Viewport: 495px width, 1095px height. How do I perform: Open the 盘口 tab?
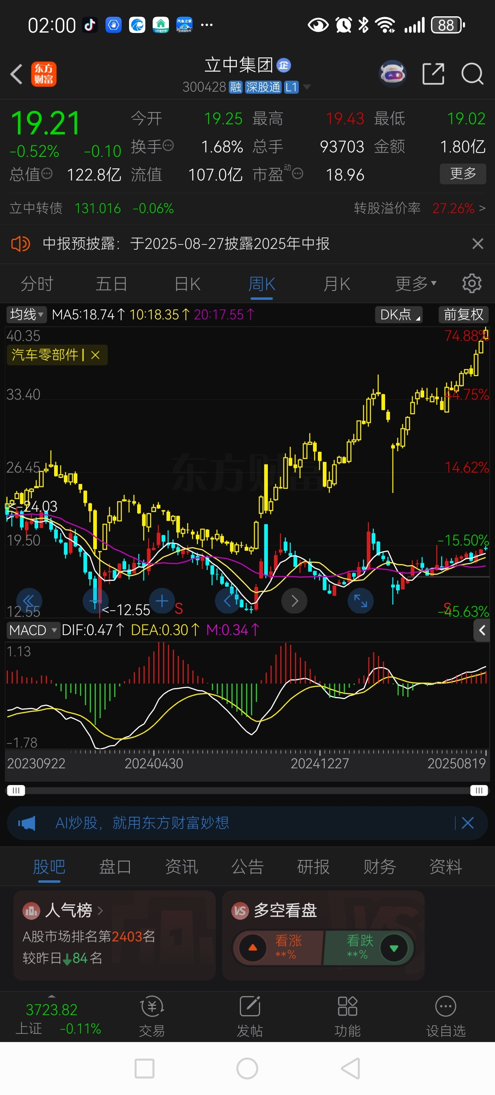tap(115, 866)
